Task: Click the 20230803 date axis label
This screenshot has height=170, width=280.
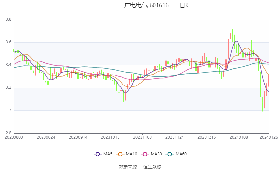Action: coord(14,137)
